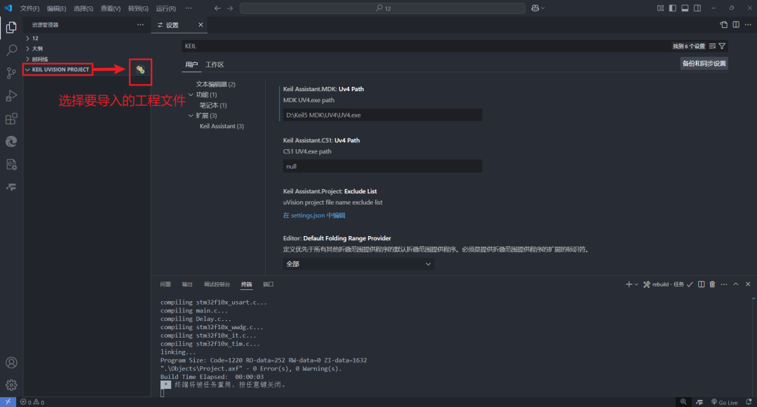Open the Manage gear icon
The width and height of the screenshot is (757, 407).
point(11,385)
